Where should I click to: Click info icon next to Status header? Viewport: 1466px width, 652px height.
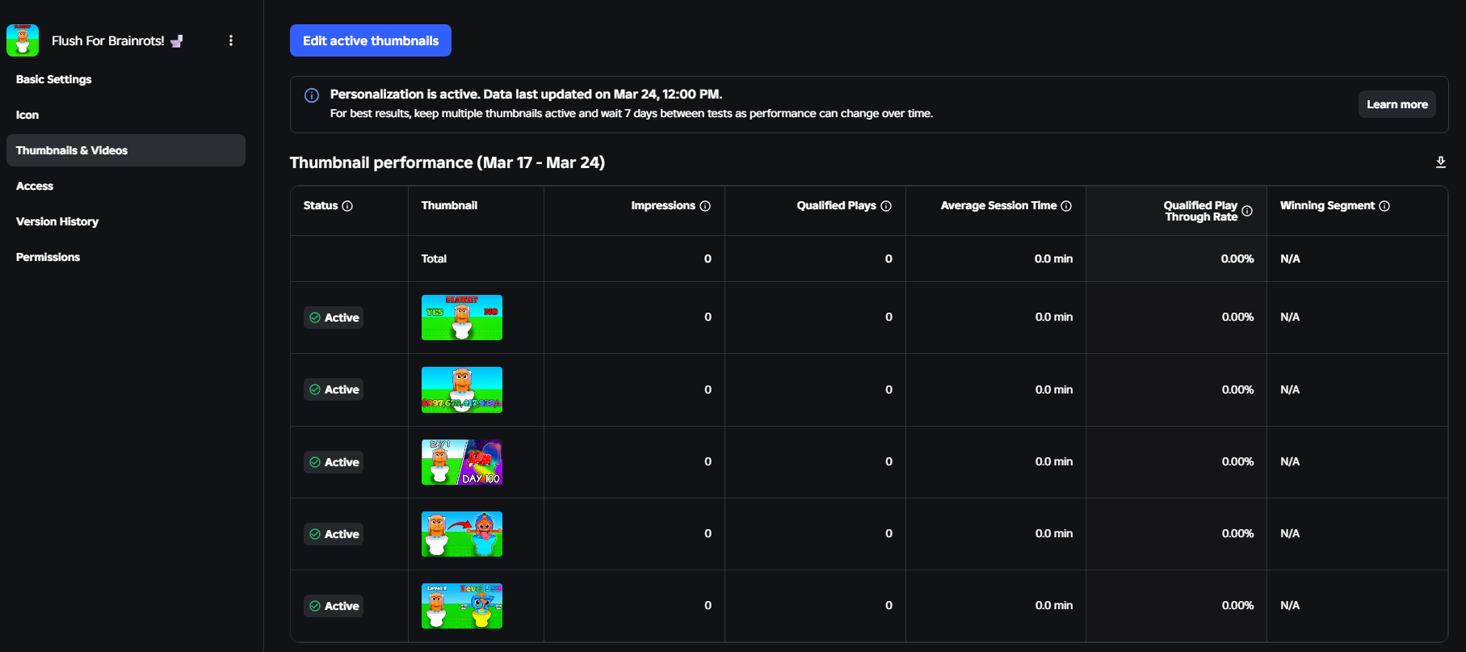click(x=347, y=206)
